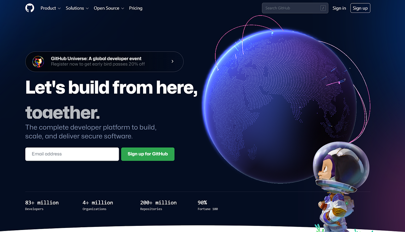Screen dimensions: 405x232
Task: Click the Sign up button in header
Action: point(360,8)
